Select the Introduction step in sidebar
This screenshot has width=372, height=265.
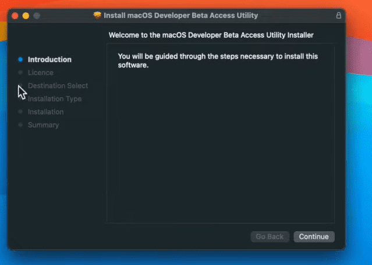pyautogui.click(x=49, y=59)
